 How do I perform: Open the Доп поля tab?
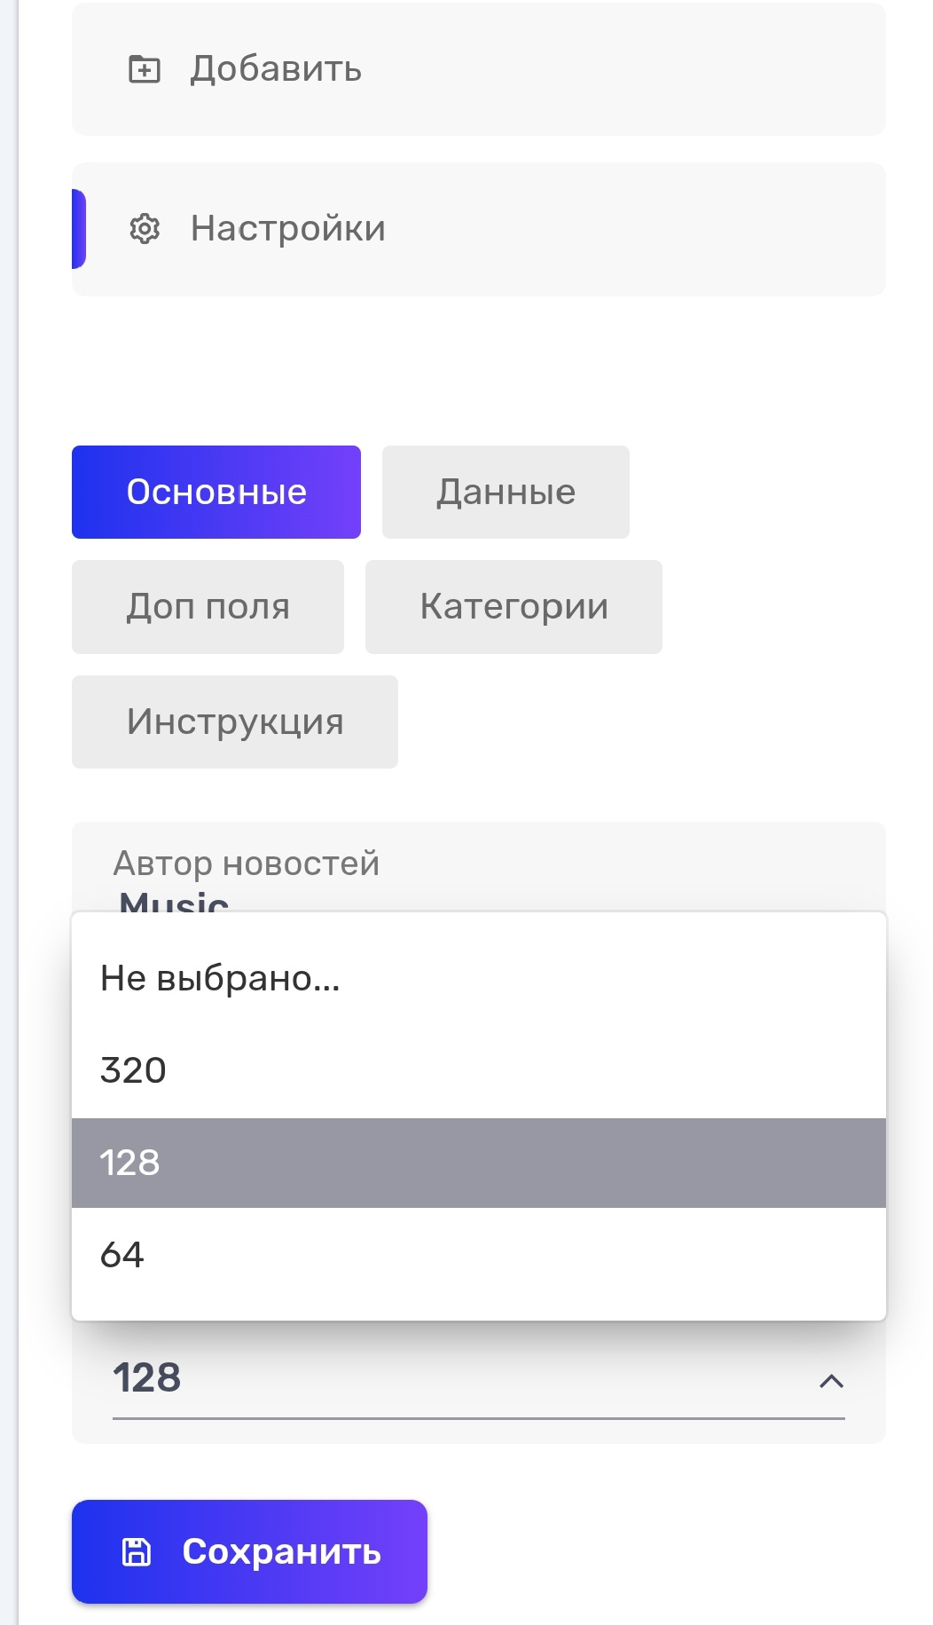pos(208,607)
